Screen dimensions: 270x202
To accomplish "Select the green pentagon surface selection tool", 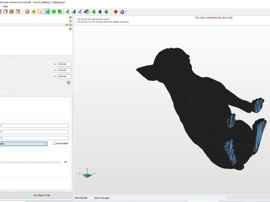I will click(x=54, y=12).
